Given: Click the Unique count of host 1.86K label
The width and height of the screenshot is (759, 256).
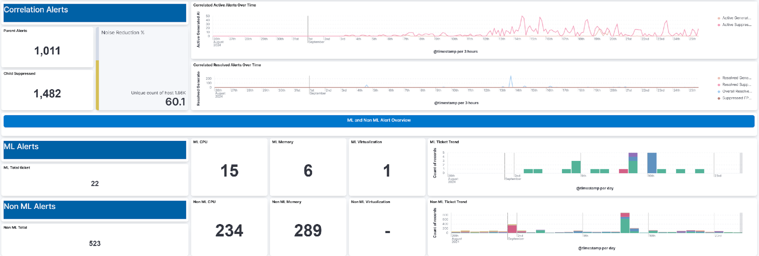Looking at the screenshot, I should tap(158, 93).
